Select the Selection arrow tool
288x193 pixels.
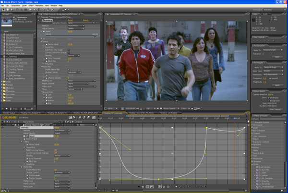pyautogui.click(x=3, y=10)
